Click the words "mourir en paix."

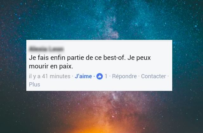click(51, 66)
